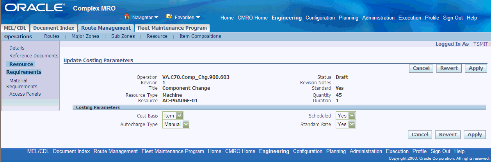Click CMRO Home in header

click(x=253, y=18)
